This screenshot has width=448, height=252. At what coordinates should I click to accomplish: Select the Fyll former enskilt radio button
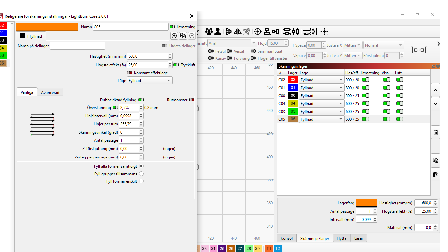point(141,181)
